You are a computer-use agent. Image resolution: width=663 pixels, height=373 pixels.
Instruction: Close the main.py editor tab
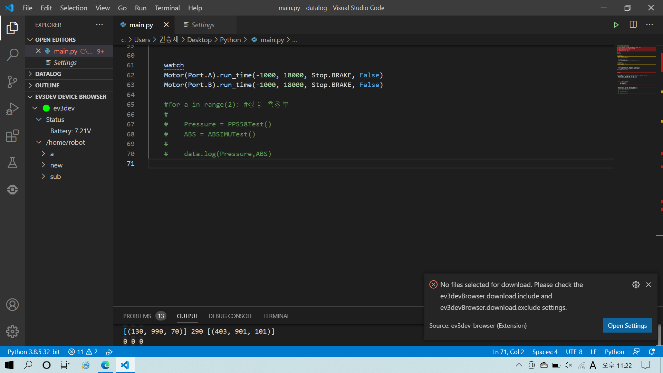point(166,25)
